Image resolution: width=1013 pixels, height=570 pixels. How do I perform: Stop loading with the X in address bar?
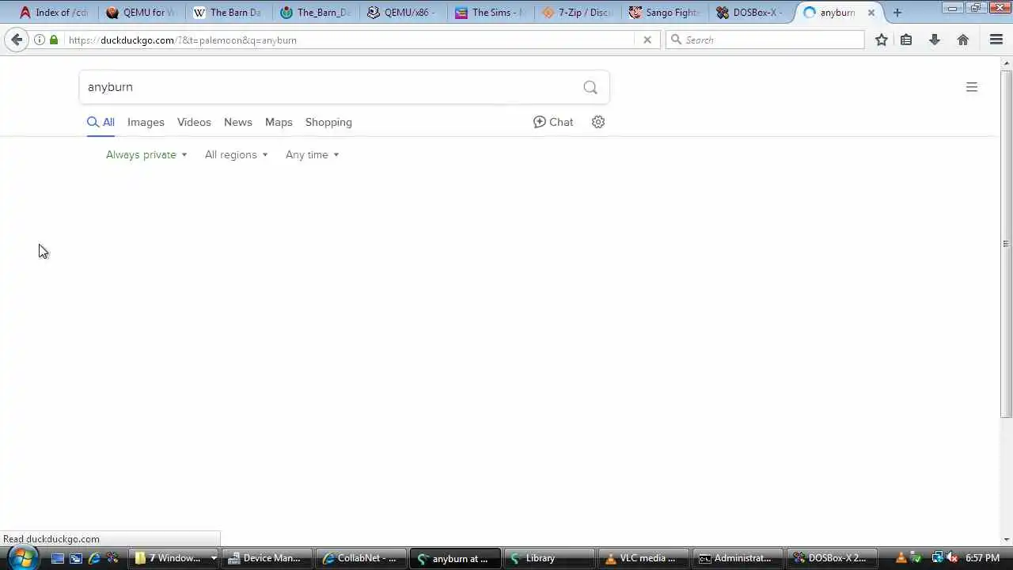(647, 40)
